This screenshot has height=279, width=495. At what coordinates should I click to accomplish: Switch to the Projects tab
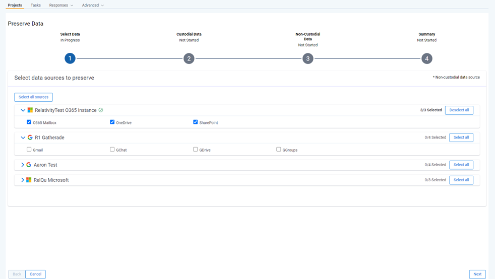coord(15,6)
